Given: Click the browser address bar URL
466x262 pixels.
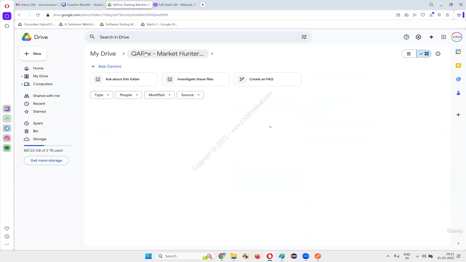Looking at the screenshot, I should pyautogui.click(x=111, y=15).
